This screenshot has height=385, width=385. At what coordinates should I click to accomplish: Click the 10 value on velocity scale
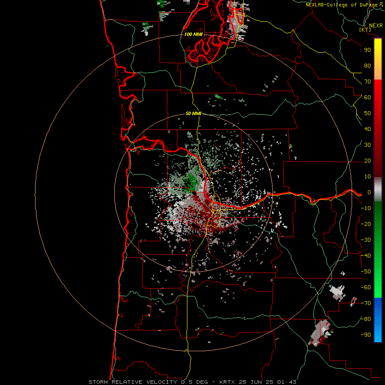pos(367,177)
